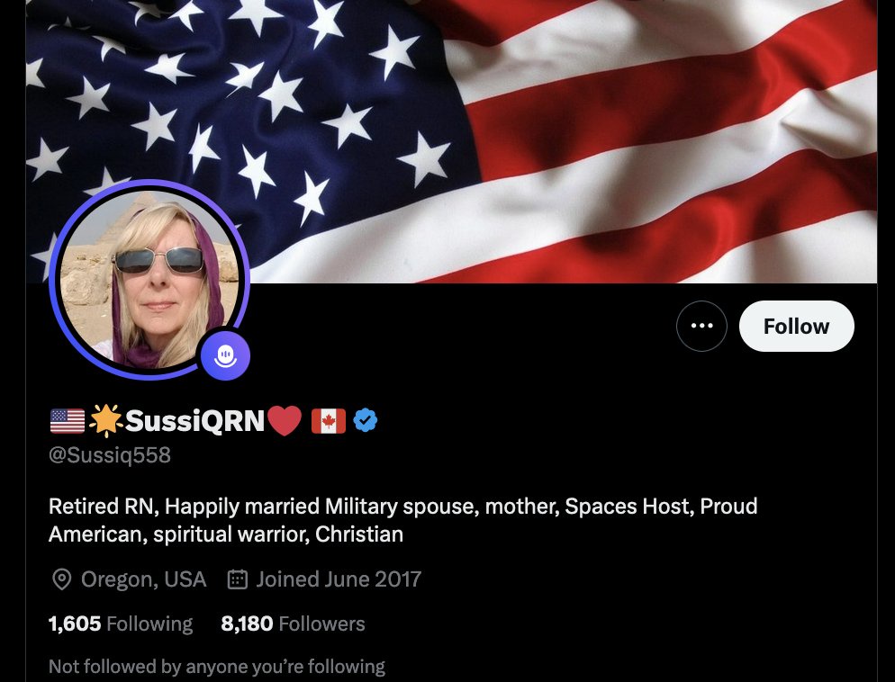
Task: Click the Canadian flag emoji
Action: pyautogui.click(x=329, y=421)
